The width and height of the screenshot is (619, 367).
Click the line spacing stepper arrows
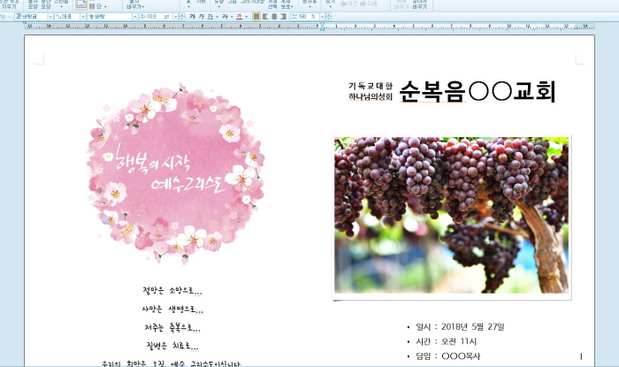pos(328,17)
